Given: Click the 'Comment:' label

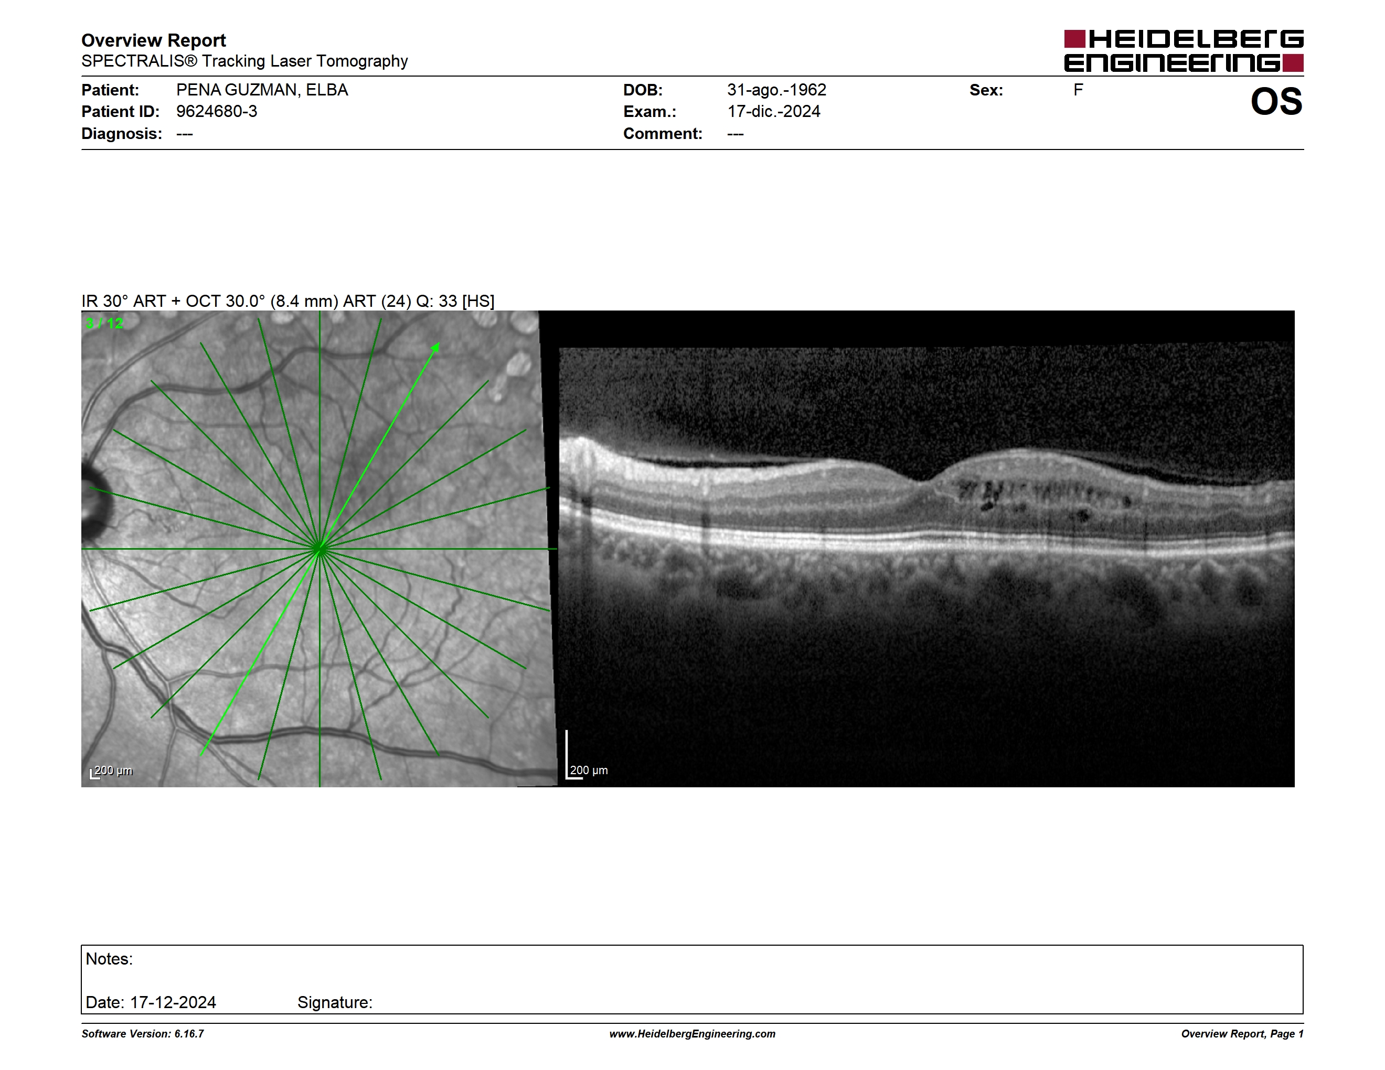Looking at the screenshot, I should (663, 134).
